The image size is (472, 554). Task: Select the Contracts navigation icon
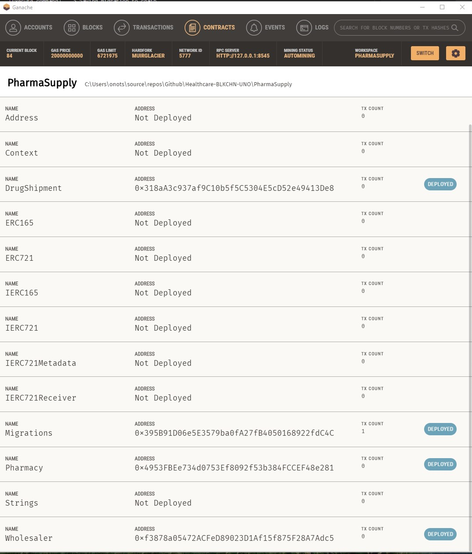coord(192,27)
